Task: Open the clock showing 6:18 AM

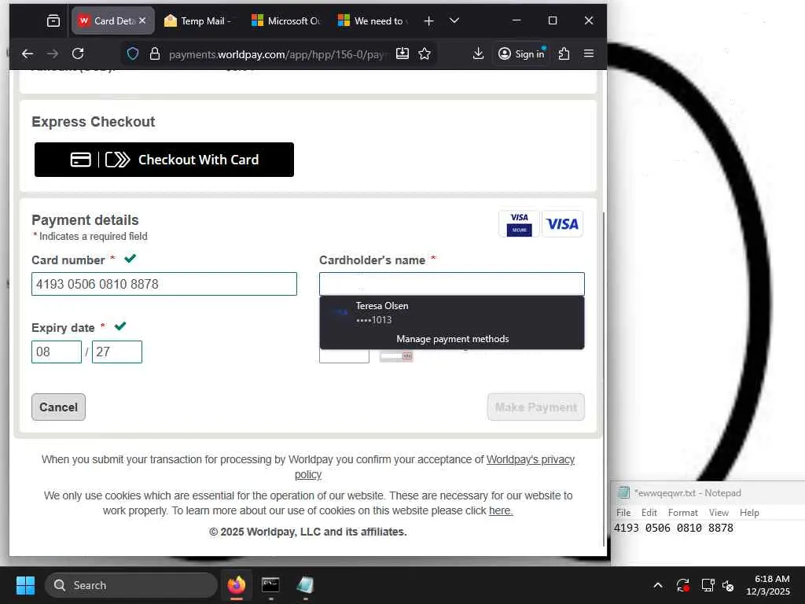Action: pyautogui.click(x=768, y=585)
